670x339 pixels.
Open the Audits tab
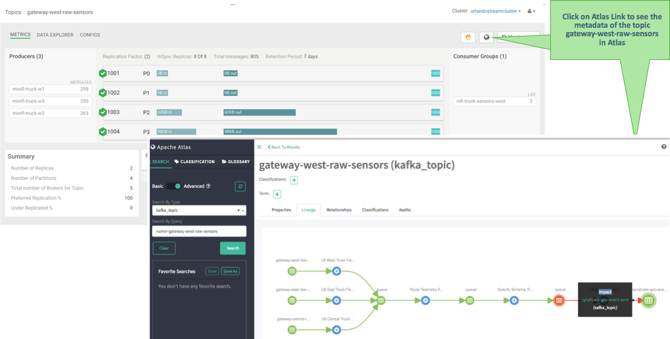405,210
